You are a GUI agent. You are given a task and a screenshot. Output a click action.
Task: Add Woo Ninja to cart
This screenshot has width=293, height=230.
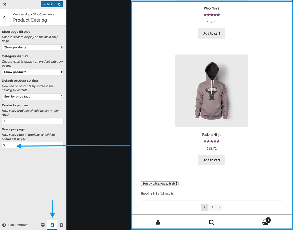pyautogui.click(x=212, y=33)
